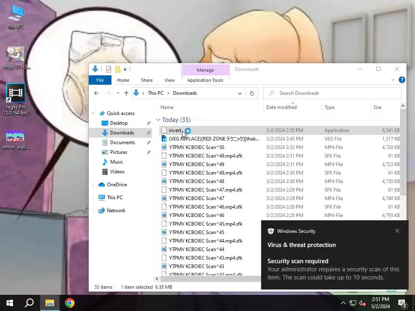
Task: Open the Windows Start menu
Action: (x=10, y=303)
